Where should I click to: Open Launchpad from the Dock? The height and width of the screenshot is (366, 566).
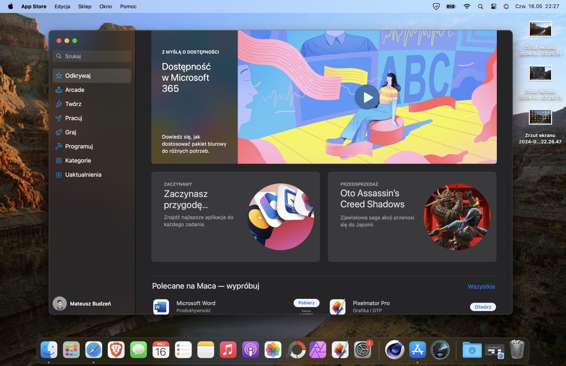point(71,350)
